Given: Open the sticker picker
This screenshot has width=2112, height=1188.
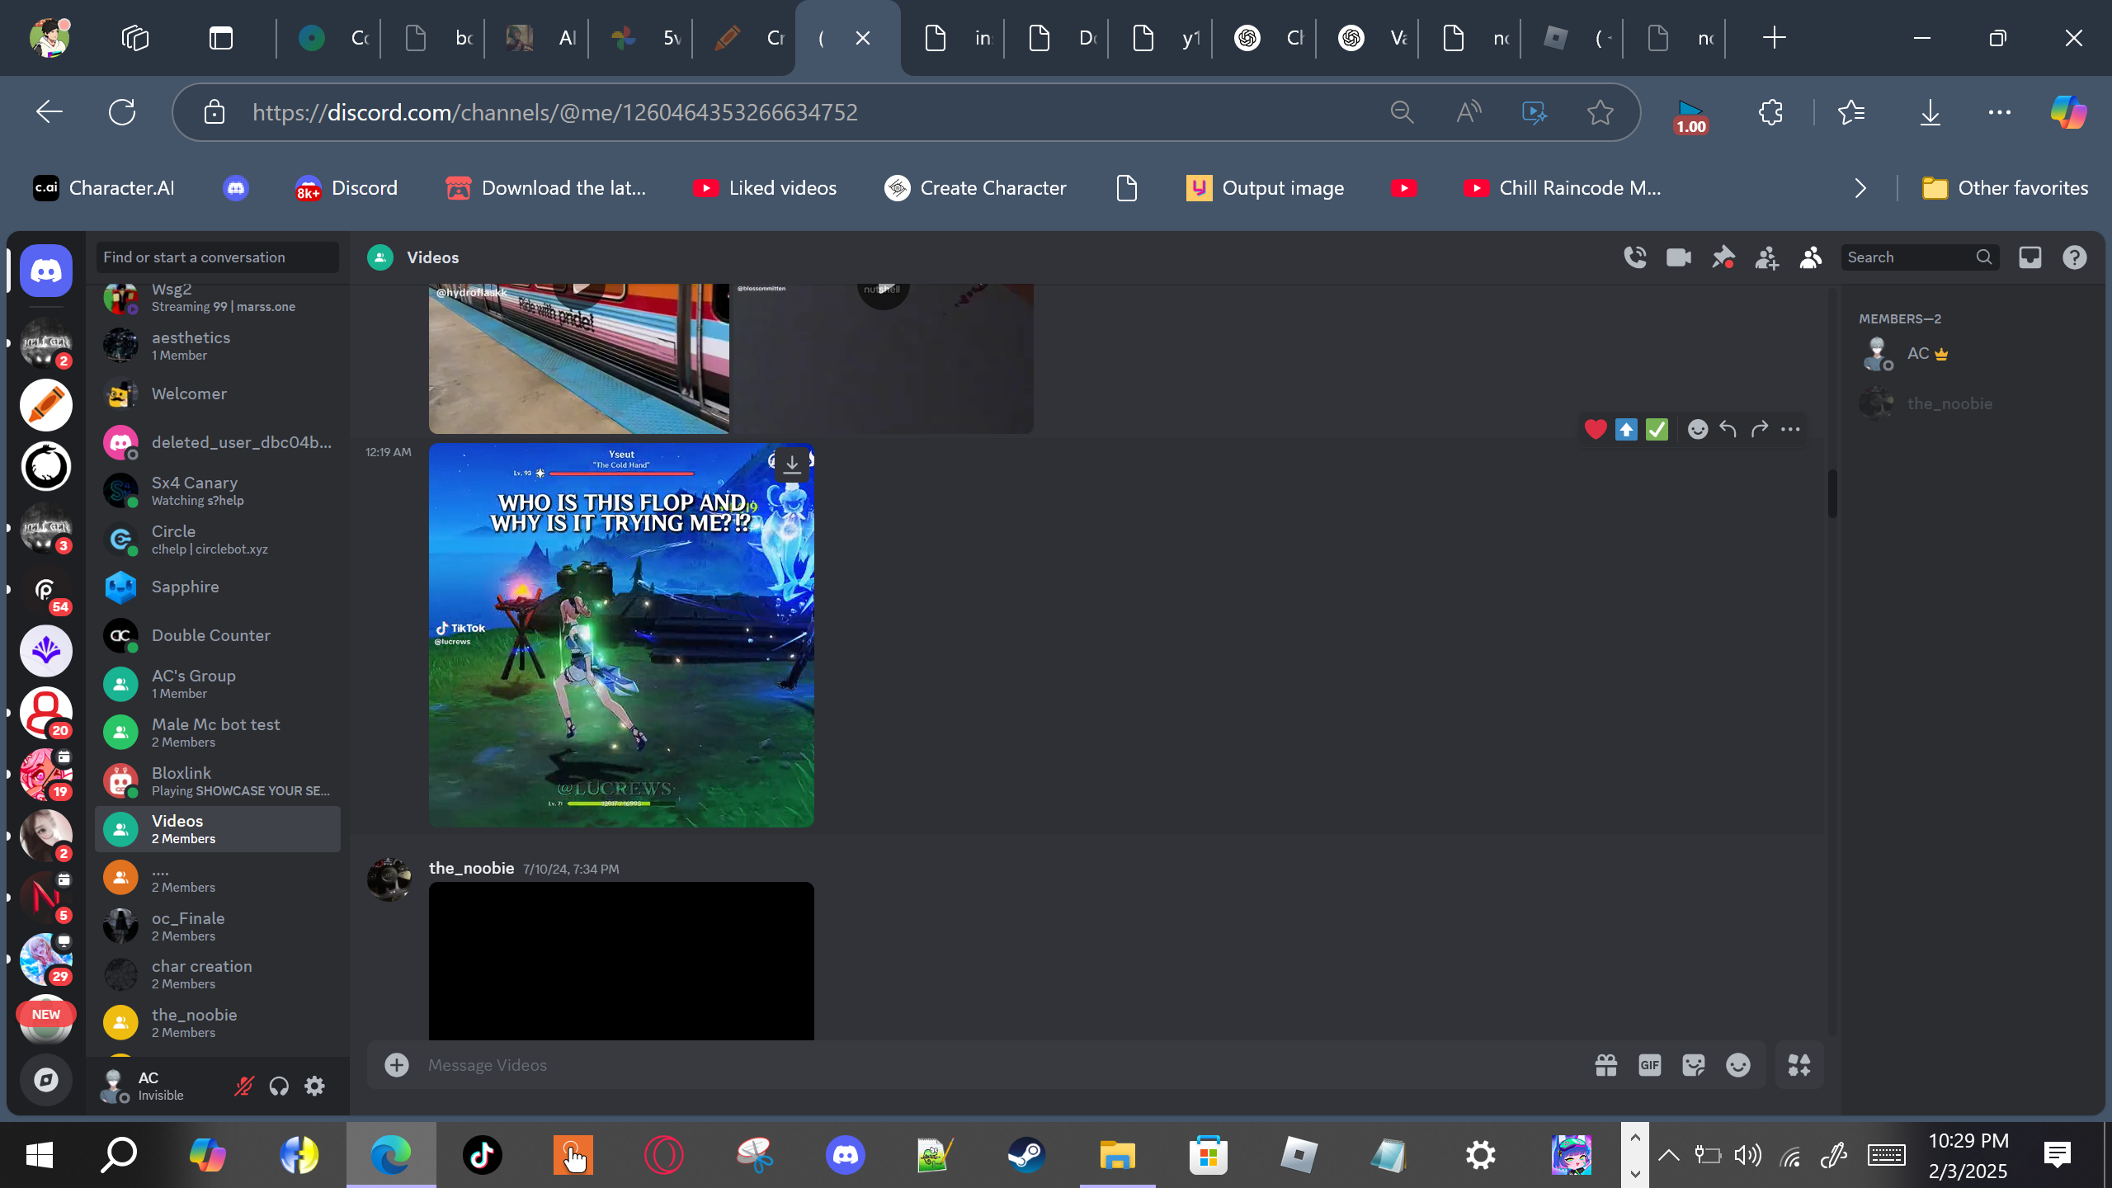Looking at the screenshot, I should [x=1694, y=1065].
